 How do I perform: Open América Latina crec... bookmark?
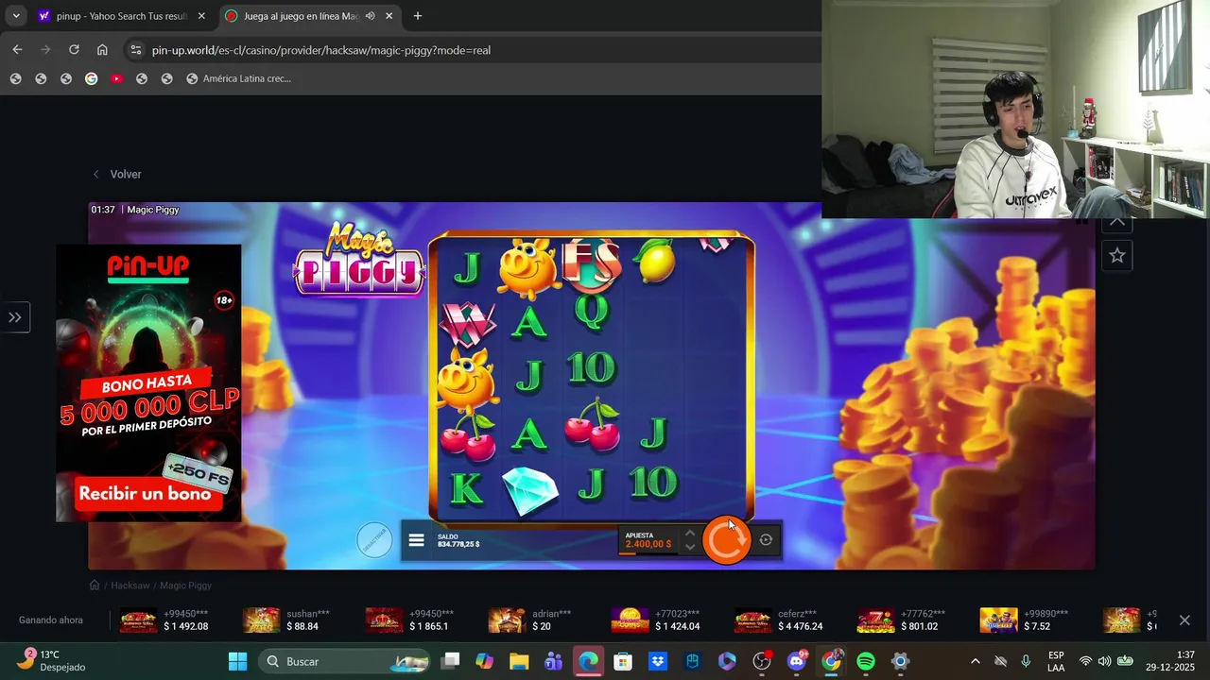pos(238,78)
